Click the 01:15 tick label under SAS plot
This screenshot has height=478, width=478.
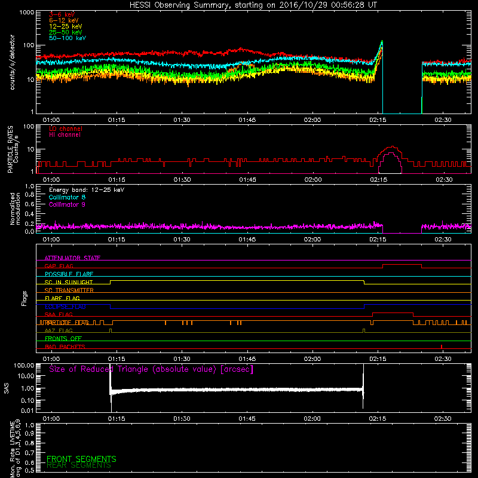tap(117, 419)
